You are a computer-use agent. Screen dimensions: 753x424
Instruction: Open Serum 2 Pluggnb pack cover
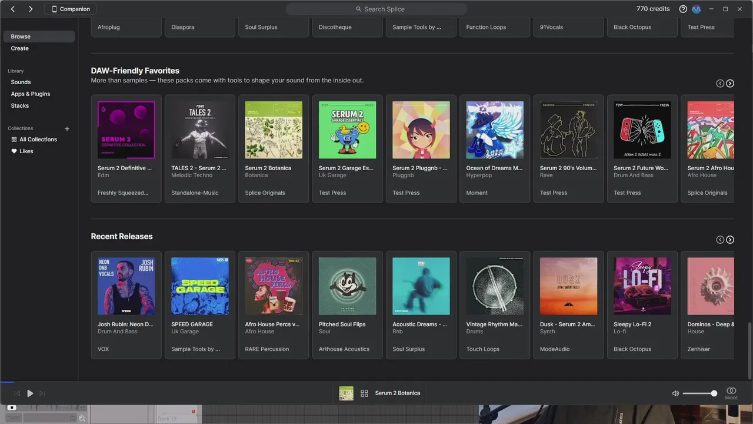tap(421, 130)
